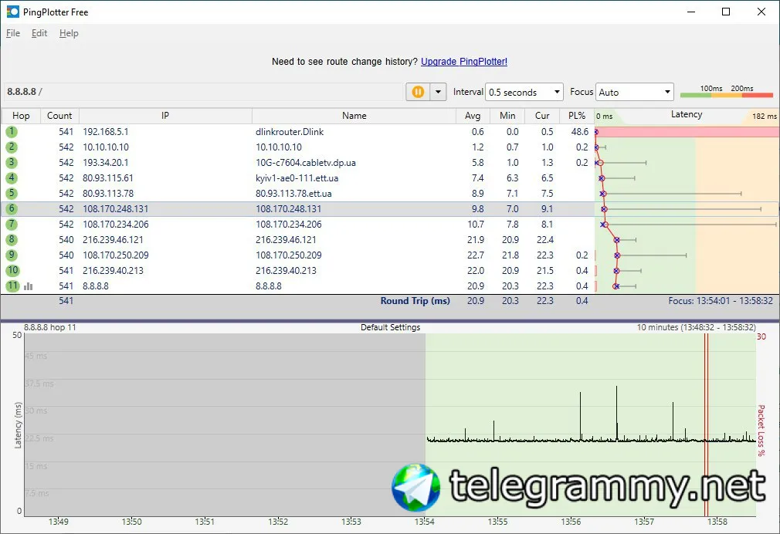Select hop 11 green circle icon
This screenshot has width=780, height=534.
tap(12, 286)
